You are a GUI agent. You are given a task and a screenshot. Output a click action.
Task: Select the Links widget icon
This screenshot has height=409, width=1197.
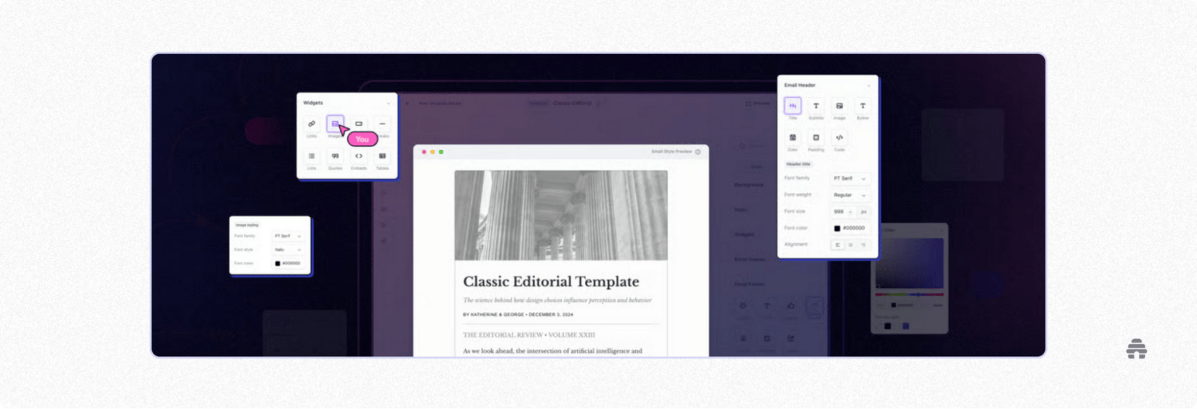pyautogui.click(x=312, y=124)
